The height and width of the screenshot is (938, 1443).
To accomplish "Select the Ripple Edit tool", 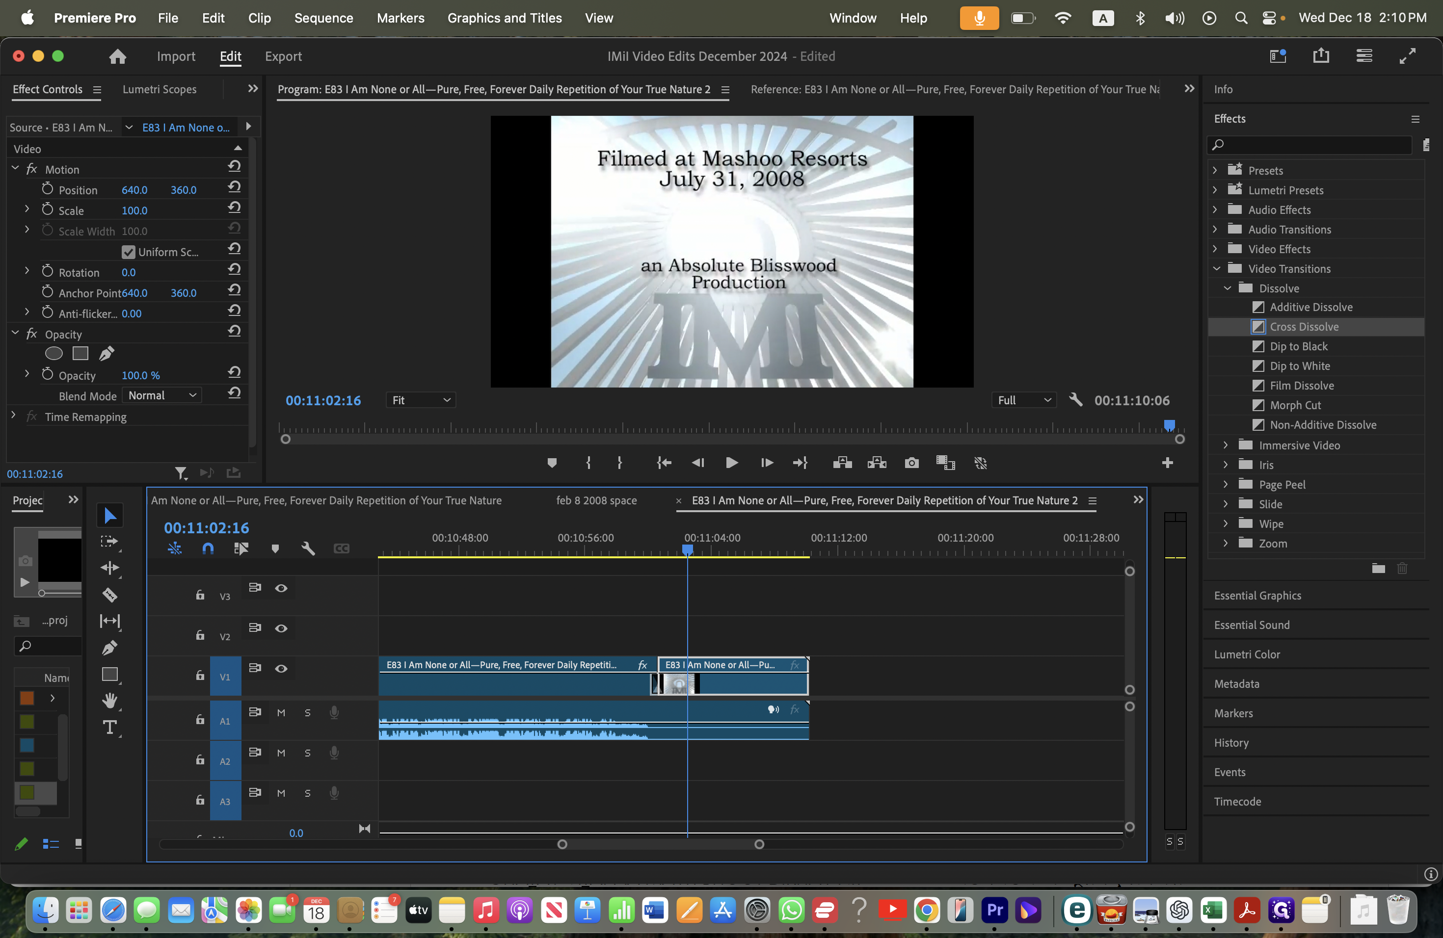I will [x=110, y=568].
